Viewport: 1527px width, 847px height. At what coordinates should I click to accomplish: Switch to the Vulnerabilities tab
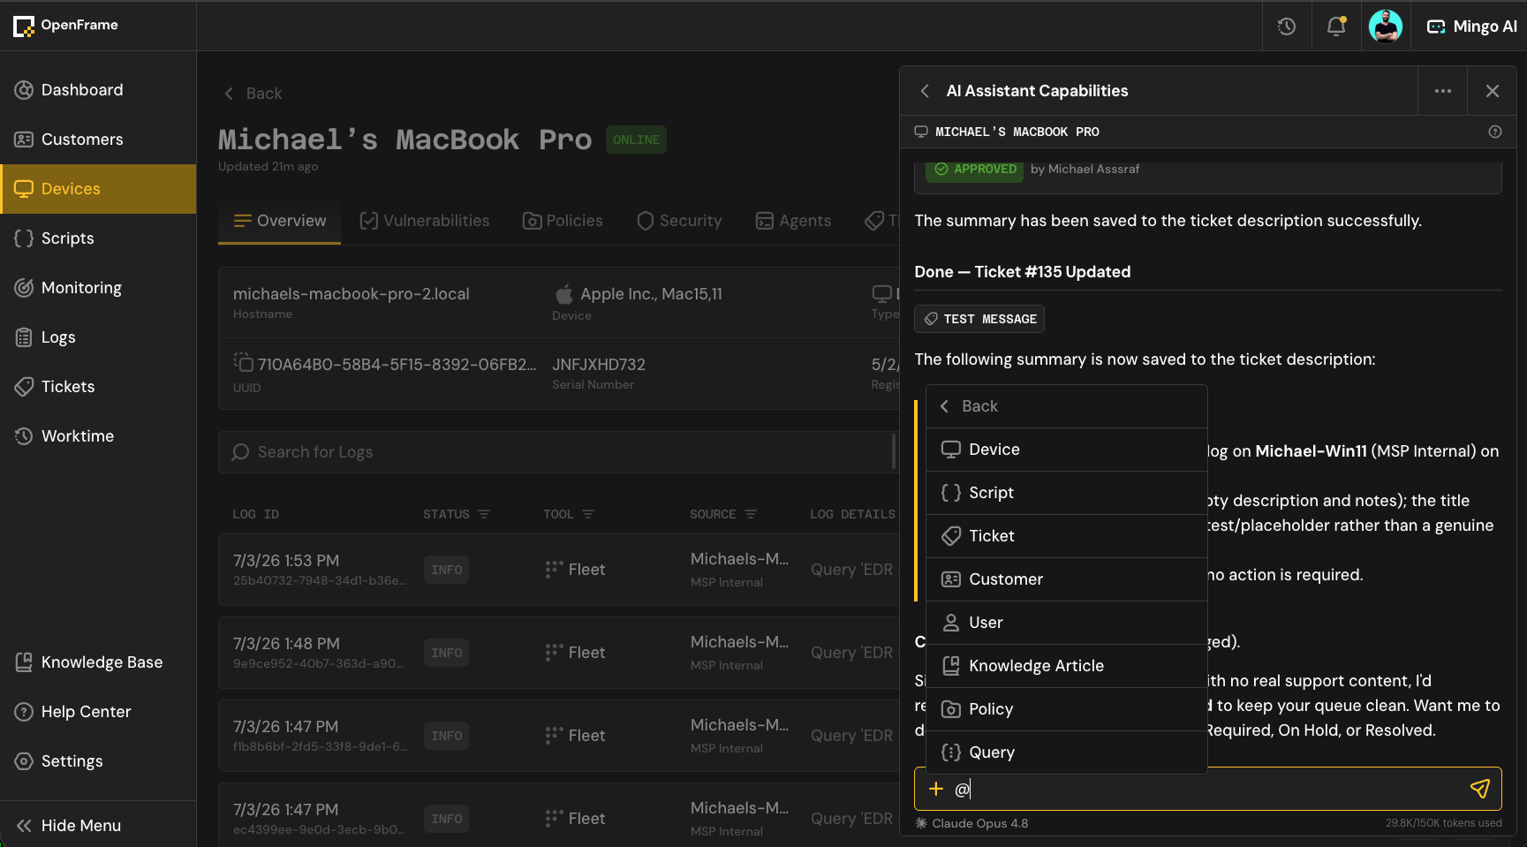(425, 221)
